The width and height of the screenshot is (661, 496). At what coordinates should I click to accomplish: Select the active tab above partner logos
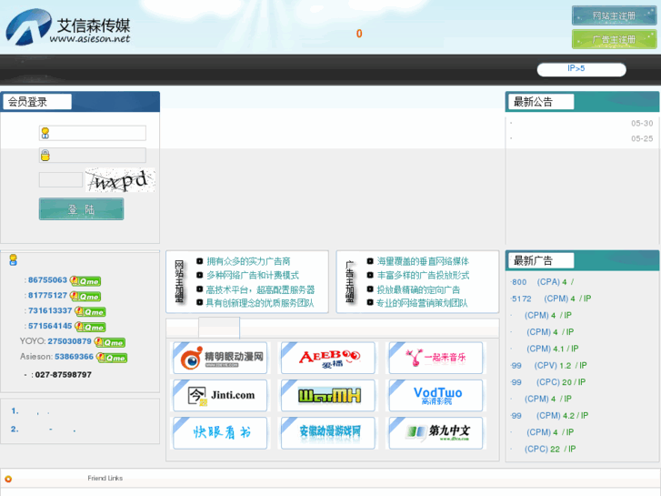[x=219, y=328]
